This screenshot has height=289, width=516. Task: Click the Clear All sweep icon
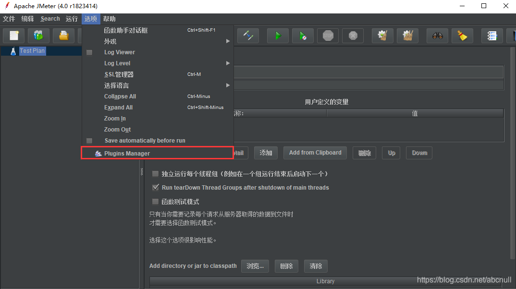407,36
